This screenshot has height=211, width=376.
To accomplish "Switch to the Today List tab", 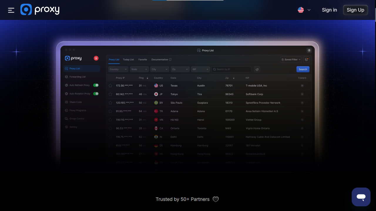I will click(128, 59).
